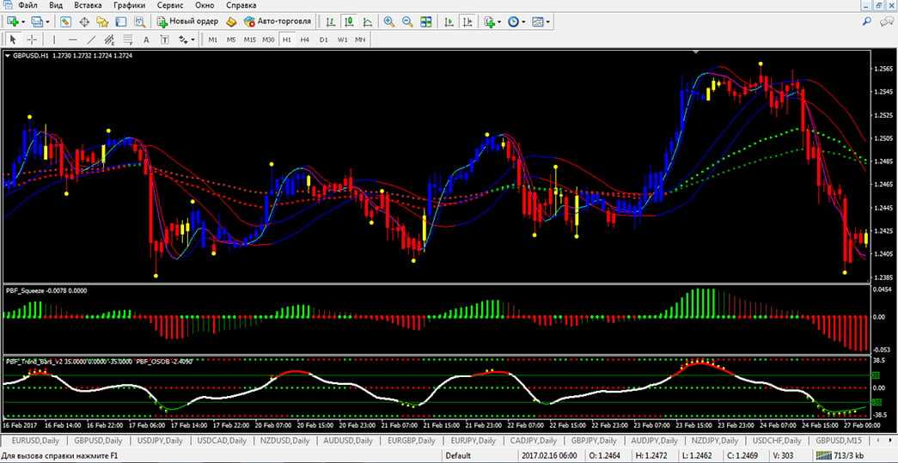898x463 pixels.
Task: Open the indicators list dropdown
Action: (x=501, y=21)
